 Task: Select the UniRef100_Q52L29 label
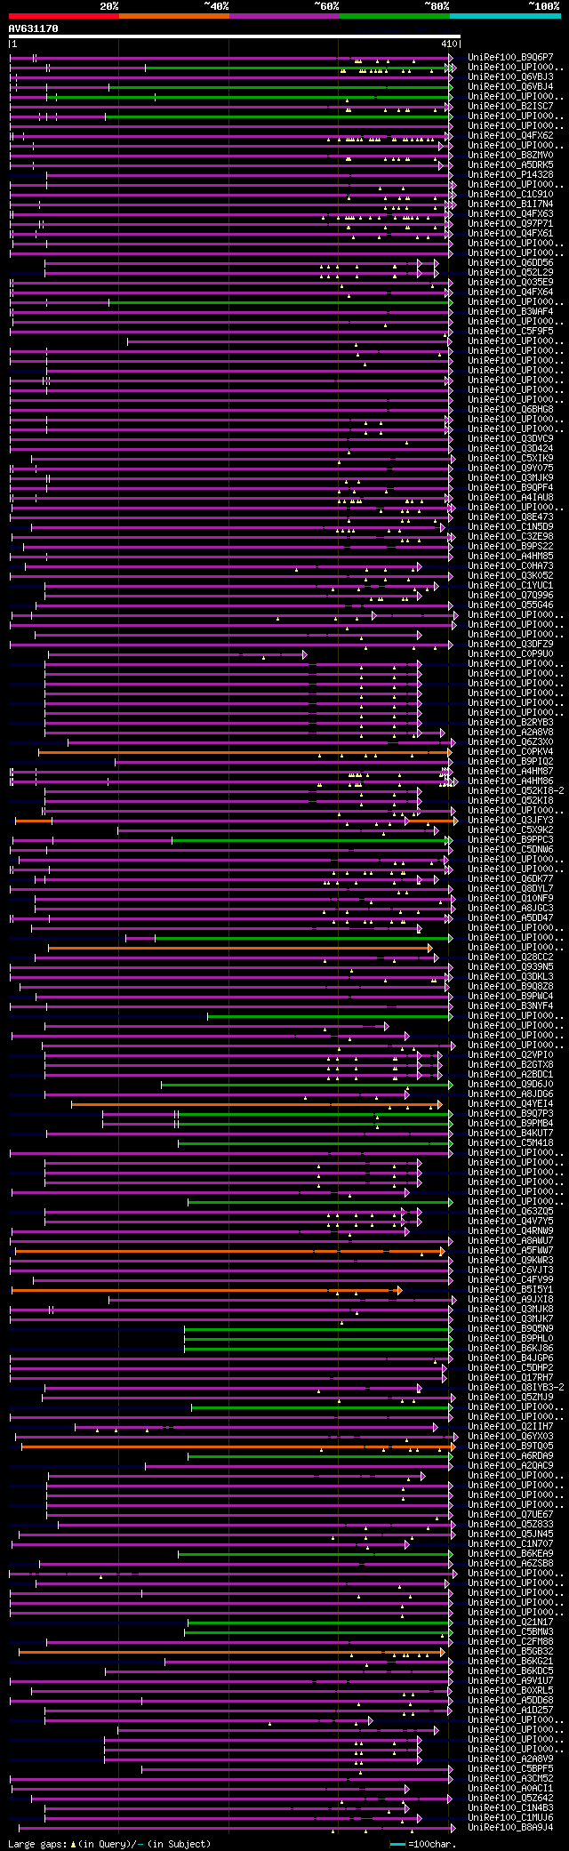(x=510, y=272)
